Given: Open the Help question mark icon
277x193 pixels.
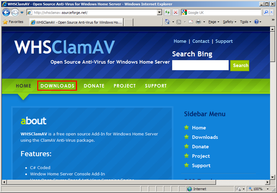Looking at the screenshot, I should (x=256, y=22).
